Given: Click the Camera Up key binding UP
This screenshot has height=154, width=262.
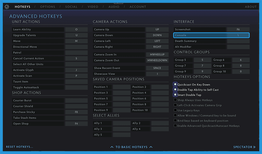Looking at the screenshot, I should [157, 29].
